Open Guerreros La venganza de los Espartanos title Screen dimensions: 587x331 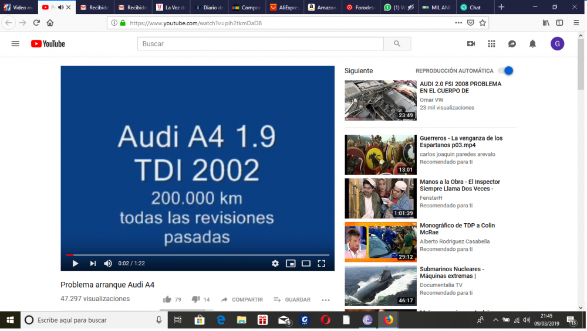pyautogui.click(x=461, y=142)
